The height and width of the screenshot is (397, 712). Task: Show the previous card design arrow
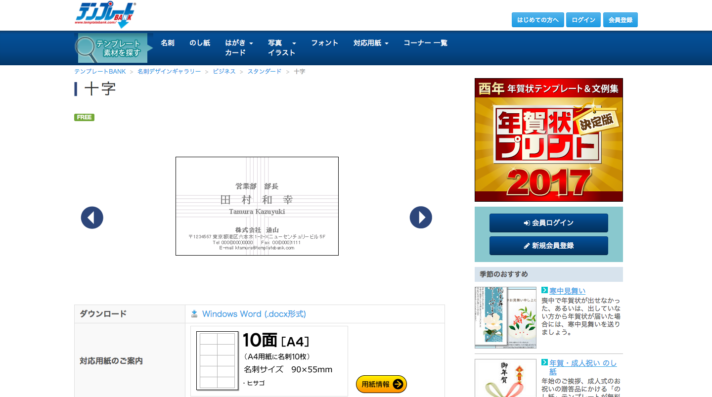(92, 218)
